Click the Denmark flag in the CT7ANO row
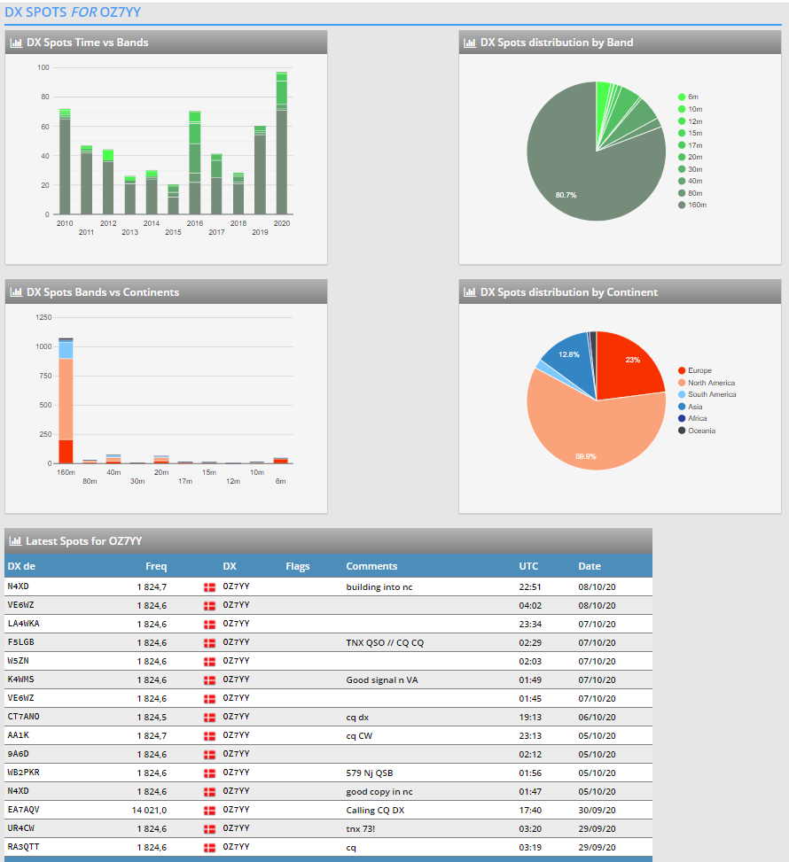Screen dimensions: 789x862 pos(209,717)
